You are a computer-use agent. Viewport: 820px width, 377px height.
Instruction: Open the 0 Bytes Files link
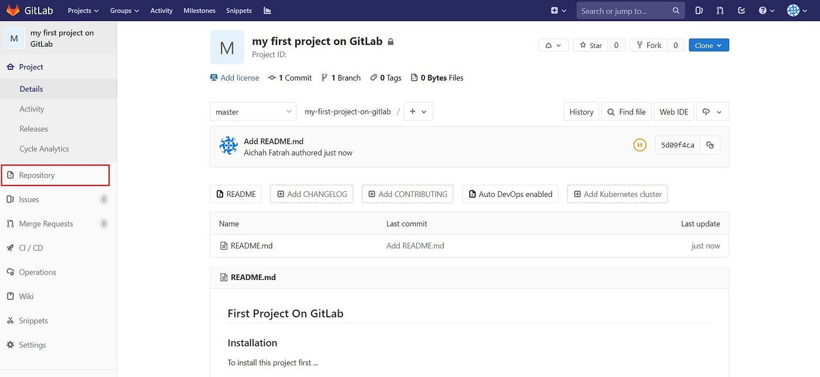tap(437, 78)
